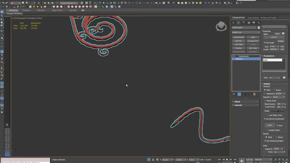Toggle the TurboSmooth modifier eye visibility

click(234, 56)
